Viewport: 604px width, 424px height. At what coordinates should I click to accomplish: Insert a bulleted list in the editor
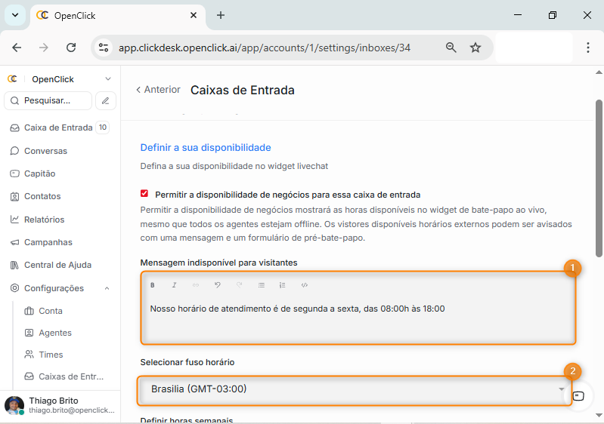(262, 285)
